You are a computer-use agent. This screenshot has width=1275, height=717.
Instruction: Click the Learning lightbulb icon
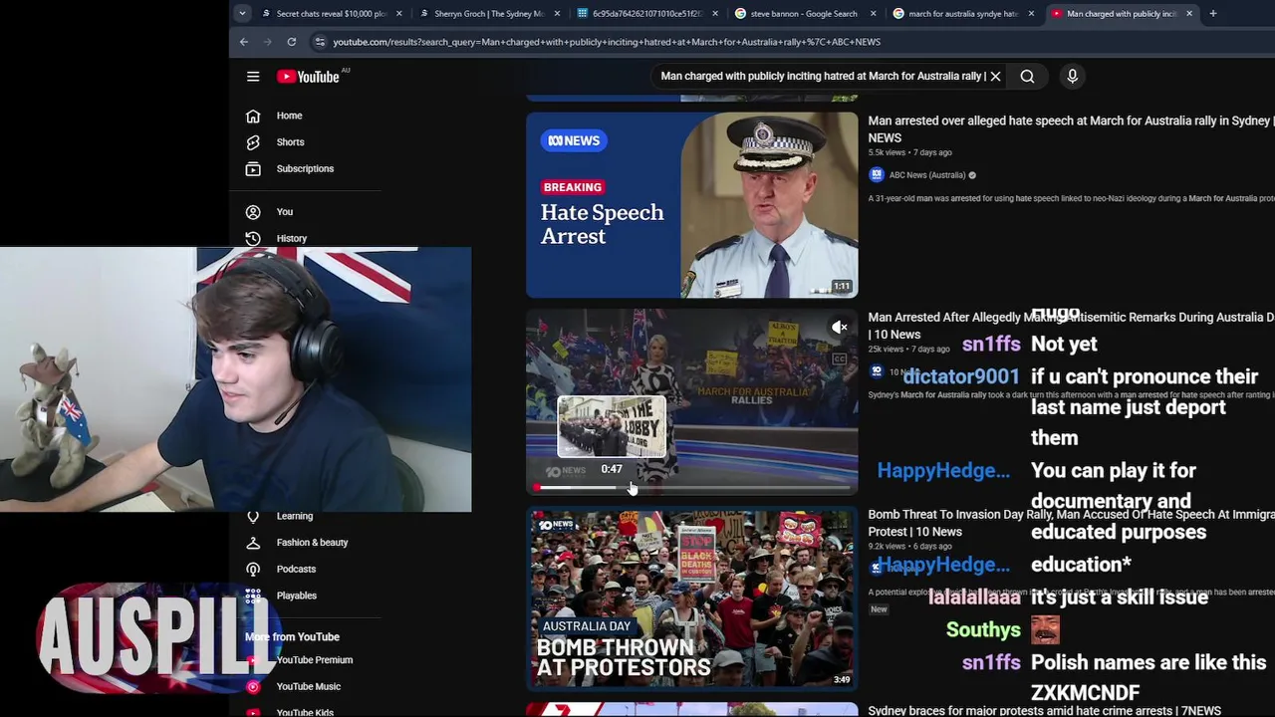253,516
